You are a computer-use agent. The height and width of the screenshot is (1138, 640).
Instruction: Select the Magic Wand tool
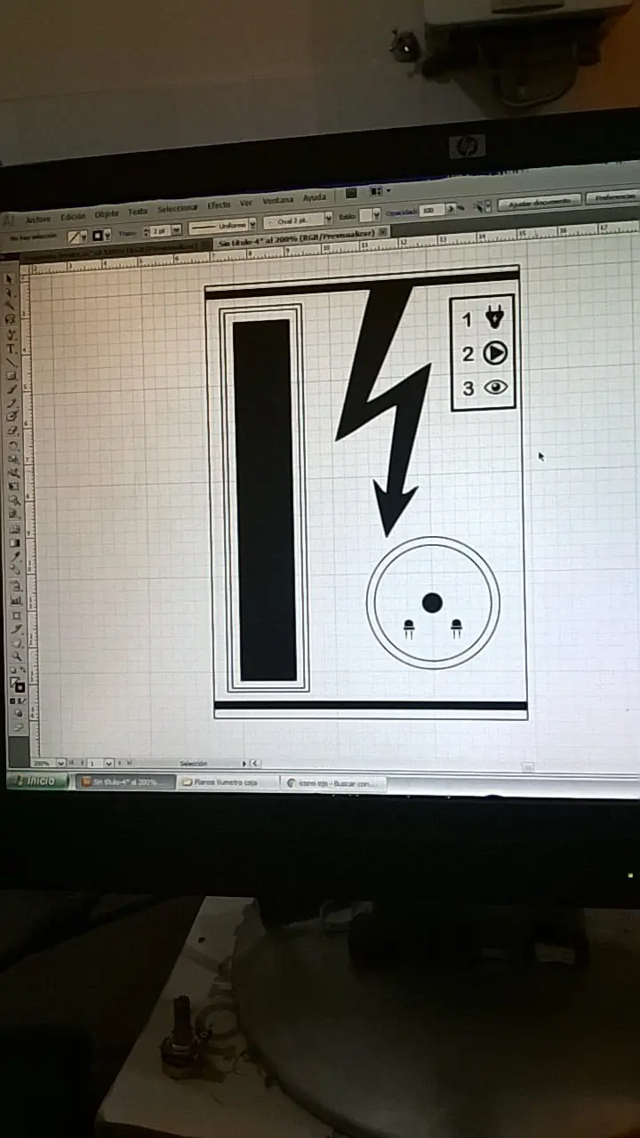[x=12, y=305]
